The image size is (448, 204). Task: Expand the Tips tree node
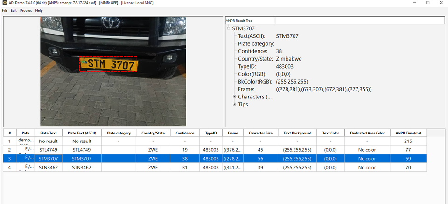(234, 104)
